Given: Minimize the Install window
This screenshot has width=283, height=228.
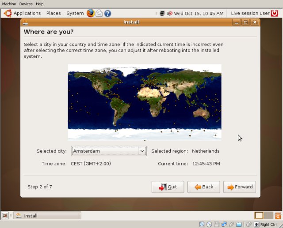Looking at the screenshot, I should tap(237, 22).
